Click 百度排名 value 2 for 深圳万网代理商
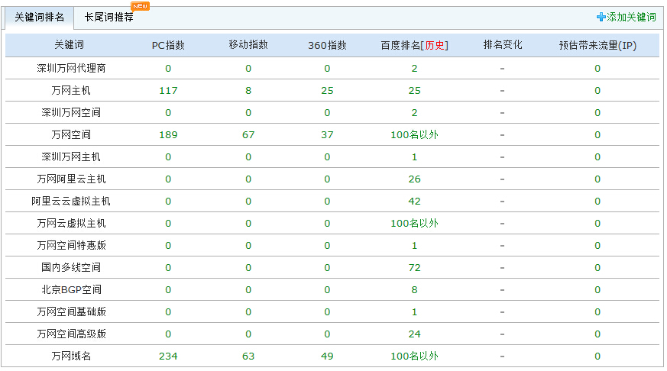The width and height of the screenshot is (667, 371). click(x=414, y=69)
